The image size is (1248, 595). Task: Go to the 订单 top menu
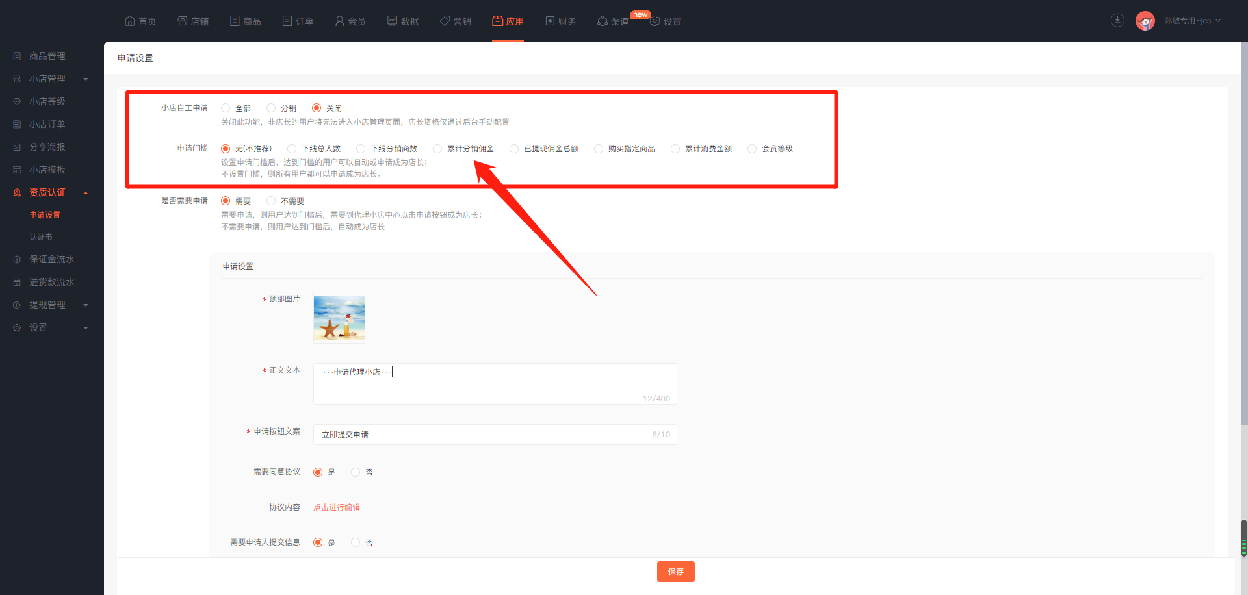(x=298, y=21)
